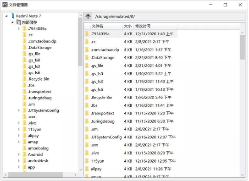Collapse the Redmi Note 7 tree node

click(x=6, y=16)
